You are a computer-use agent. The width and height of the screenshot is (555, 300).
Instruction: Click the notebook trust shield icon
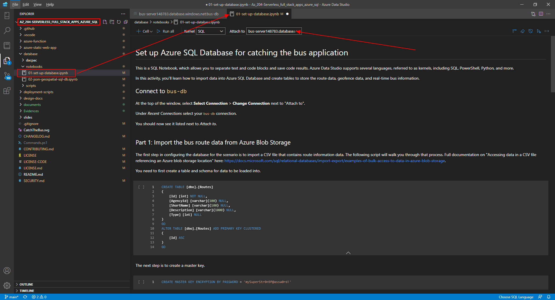pos(531,31)
